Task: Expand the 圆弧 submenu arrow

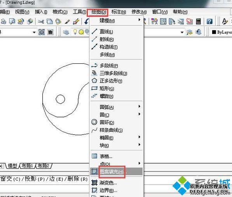Action: pos(140,106)
